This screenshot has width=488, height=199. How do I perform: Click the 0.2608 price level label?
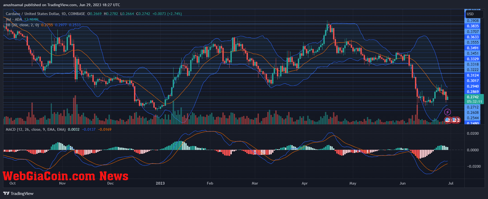[x=473, y=112]
